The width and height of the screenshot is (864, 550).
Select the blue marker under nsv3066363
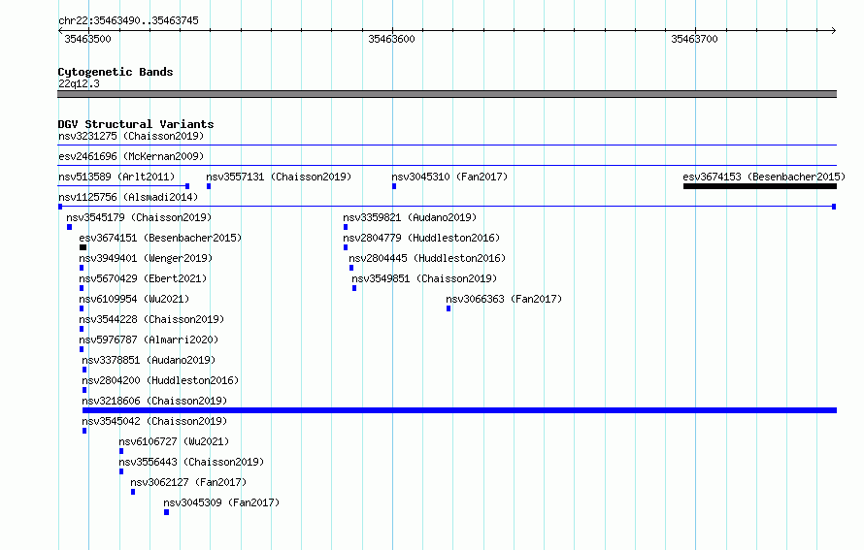[x=449, y=308]
